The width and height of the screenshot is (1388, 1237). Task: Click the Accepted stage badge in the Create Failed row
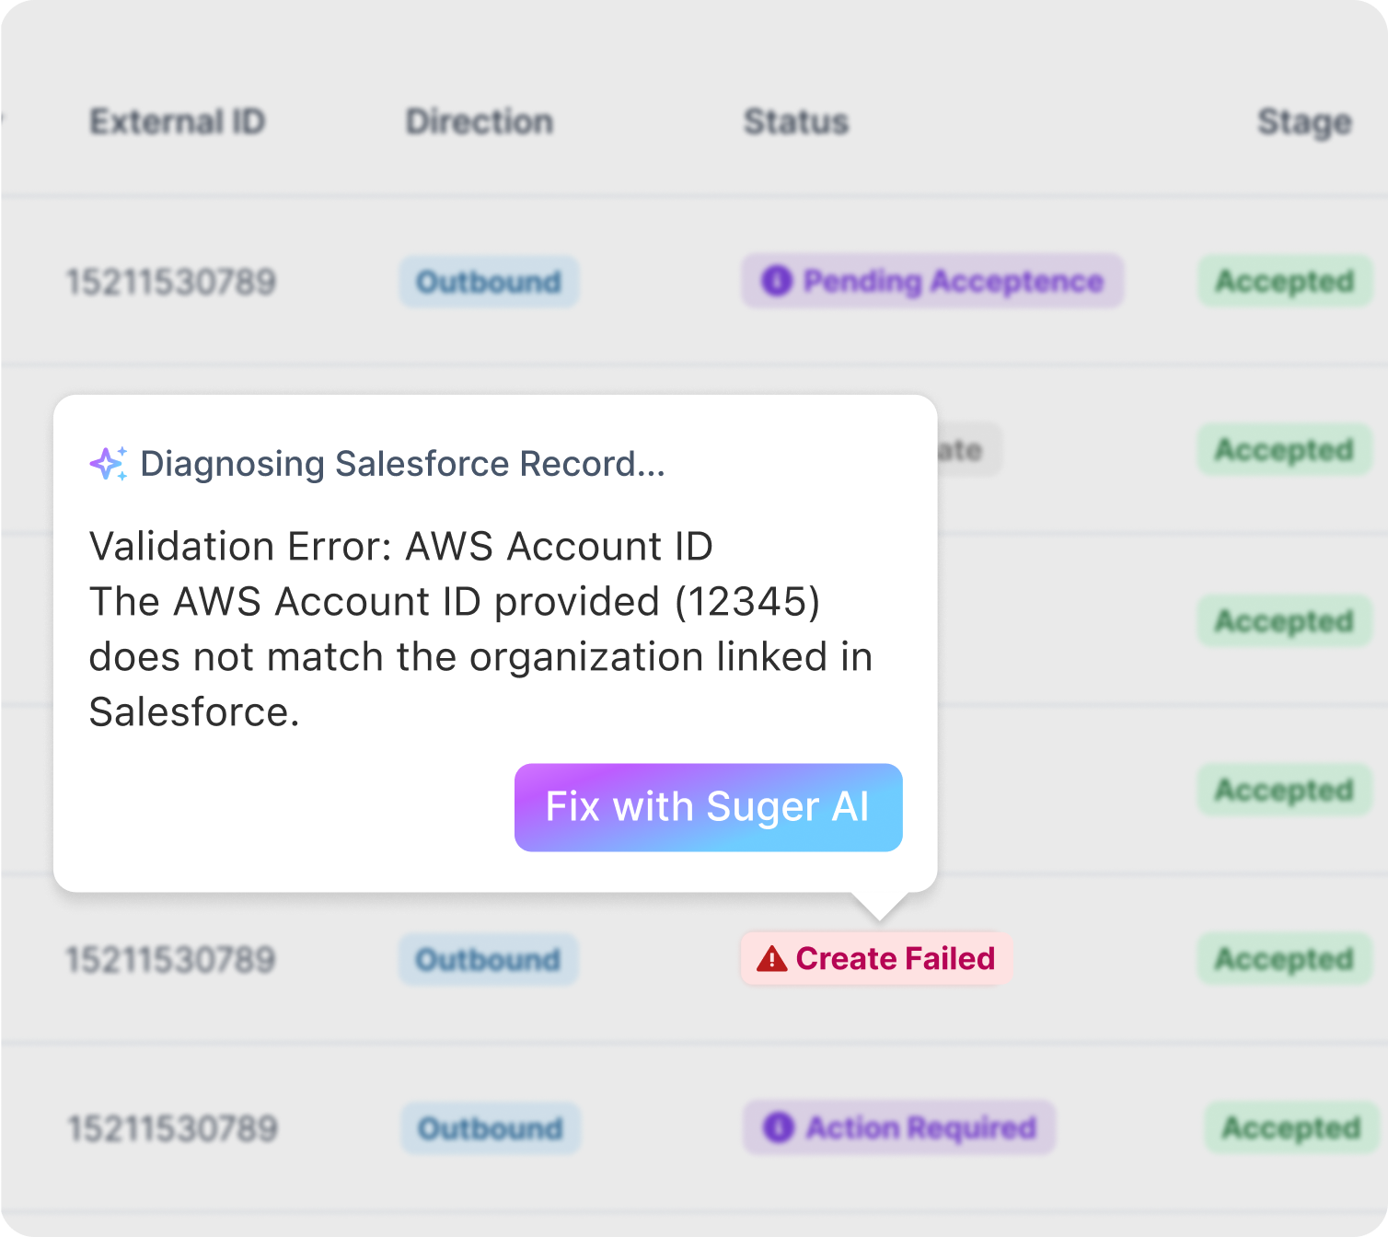pos(1284,959)
